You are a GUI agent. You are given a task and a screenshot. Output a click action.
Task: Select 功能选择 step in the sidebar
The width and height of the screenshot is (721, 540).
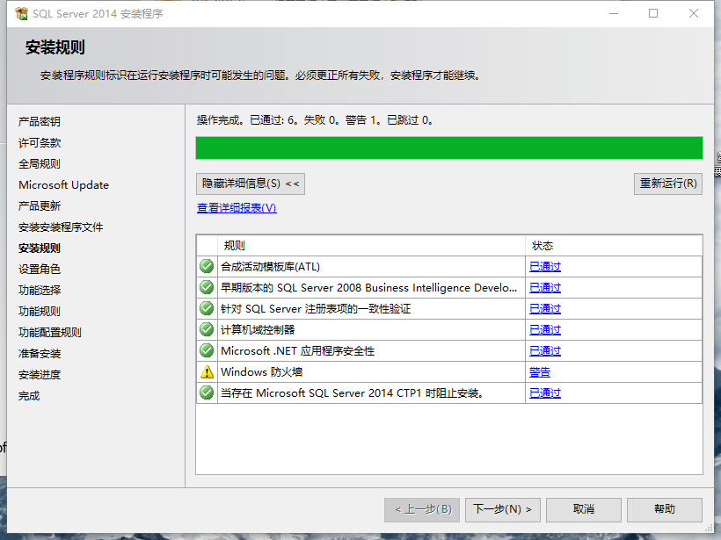[x=40, y=291]
